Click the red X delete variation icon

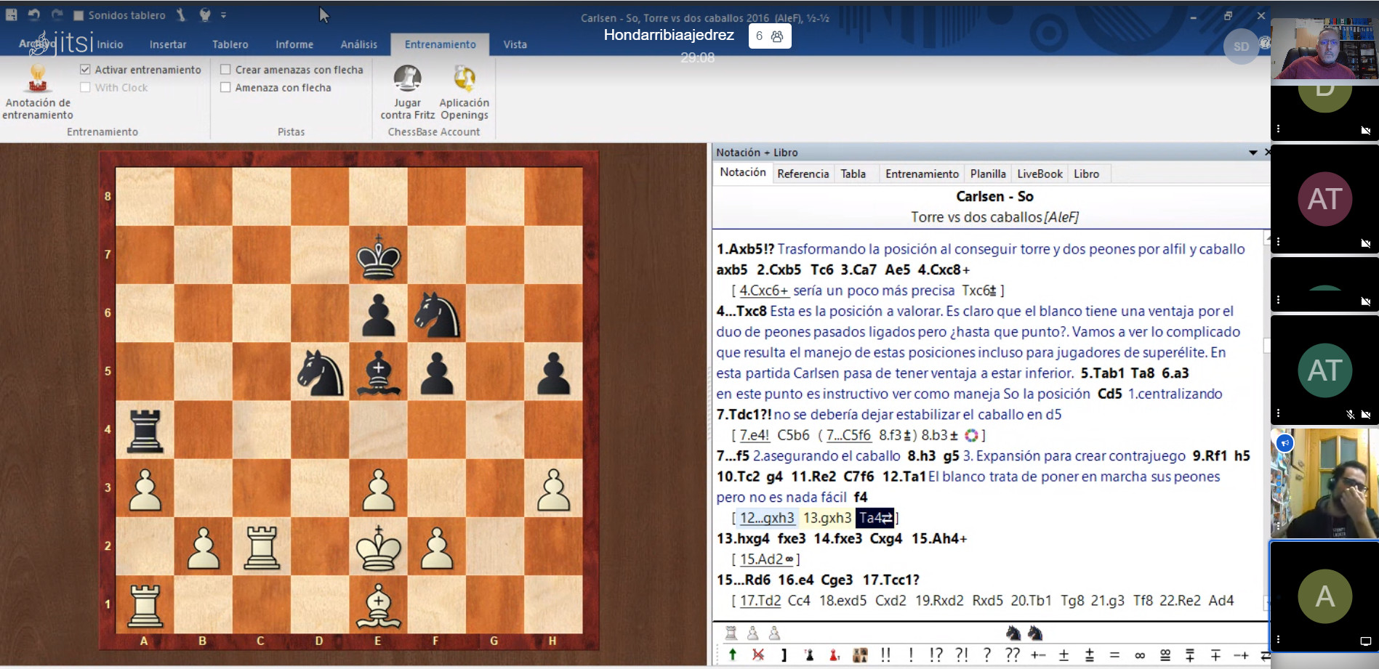758,654
